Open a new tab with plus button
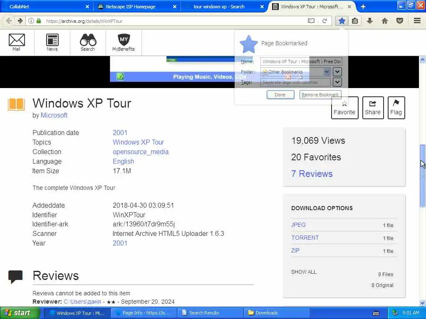Screen dimensions: 426x319 tap(363, 7)
